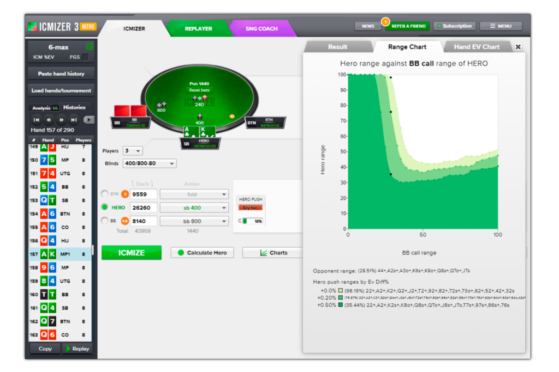
Task: Click the Replay button
Action: click(x=77, y=349)
